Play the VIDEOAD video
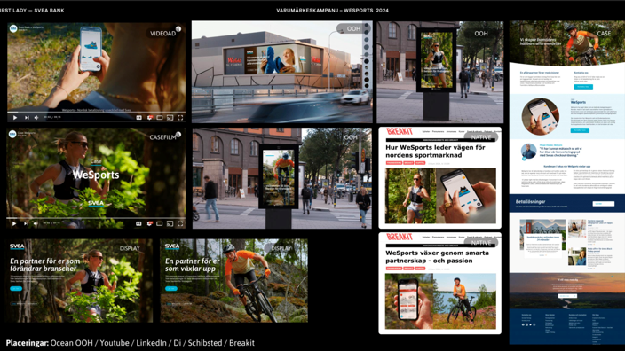Viewport: 625px width, 351px height. [15, 117]
